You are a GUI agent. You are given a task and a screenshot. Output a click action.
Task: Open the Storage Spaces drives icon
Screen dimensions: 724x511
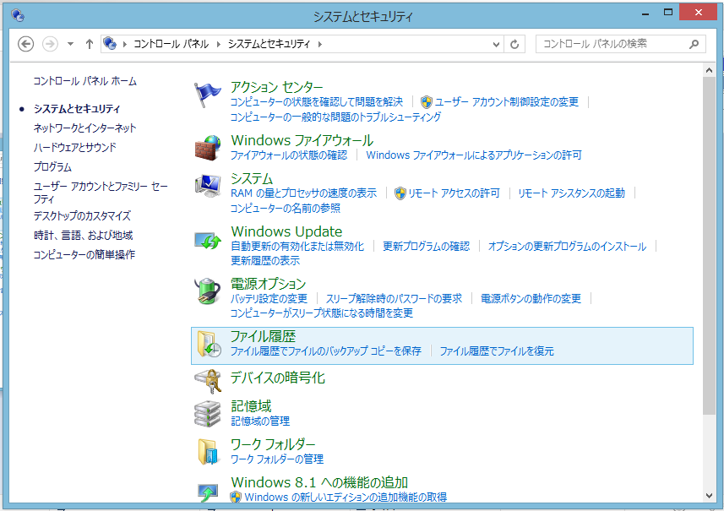point(207,414)
